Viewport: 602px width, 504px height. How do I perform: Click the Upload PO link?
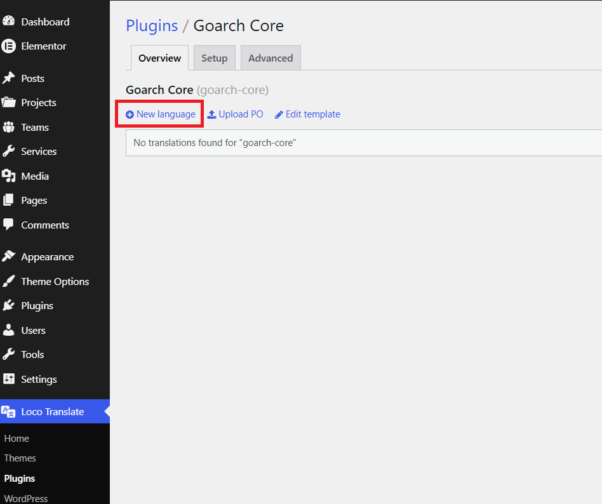point(236,114)
